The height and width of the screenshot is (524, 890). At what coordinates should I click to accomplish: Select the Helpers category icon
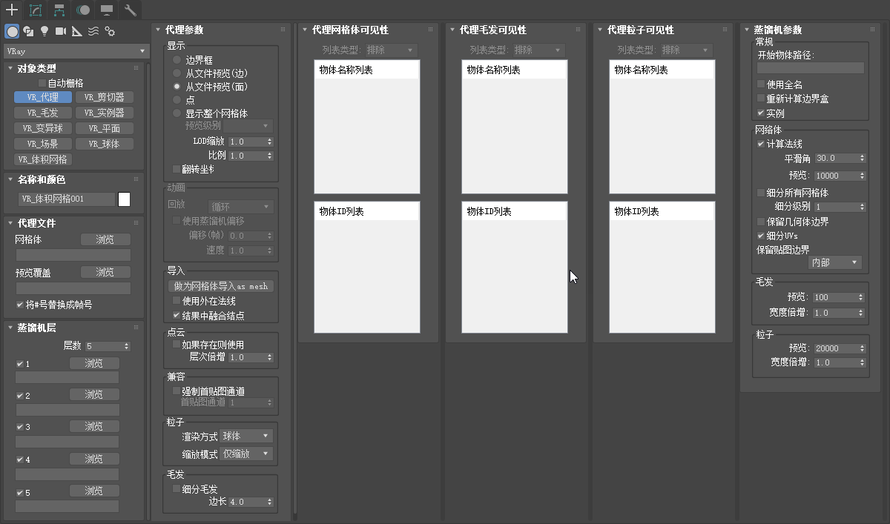coord(77,31)
